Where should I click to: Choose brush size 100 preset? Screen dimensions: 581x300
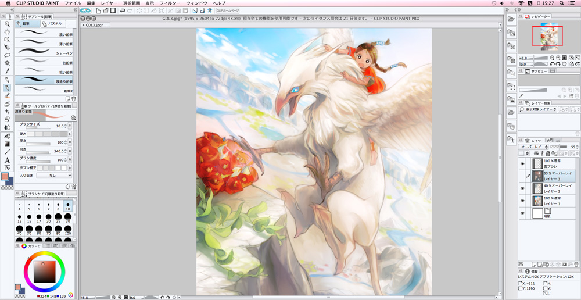pos(68,230)
